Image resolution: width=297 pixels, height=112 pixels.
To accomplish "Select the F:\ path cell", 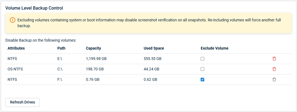I will point(60,79).
